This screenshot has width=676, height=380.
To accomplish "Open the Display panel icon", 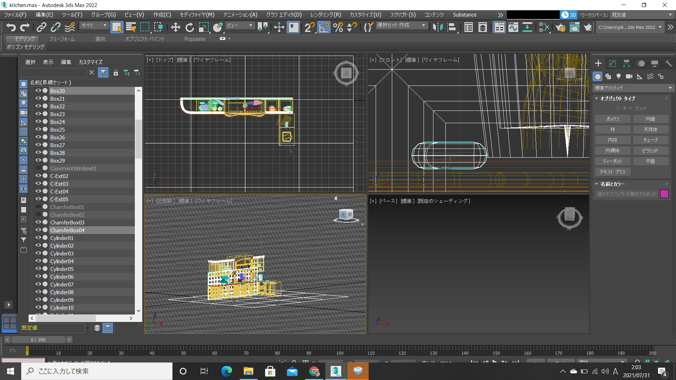I will click(x=655, y=63).
